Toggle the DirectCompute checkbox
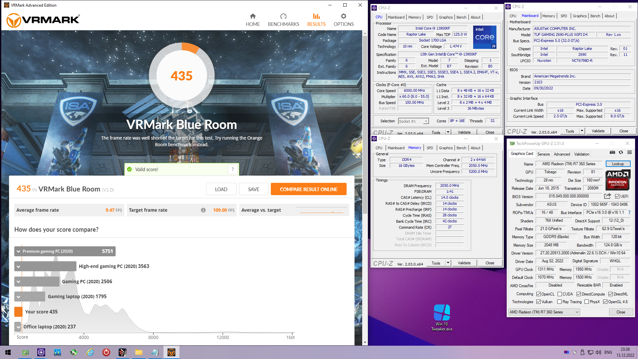The image size is (638, 359). tap(579, 294)
